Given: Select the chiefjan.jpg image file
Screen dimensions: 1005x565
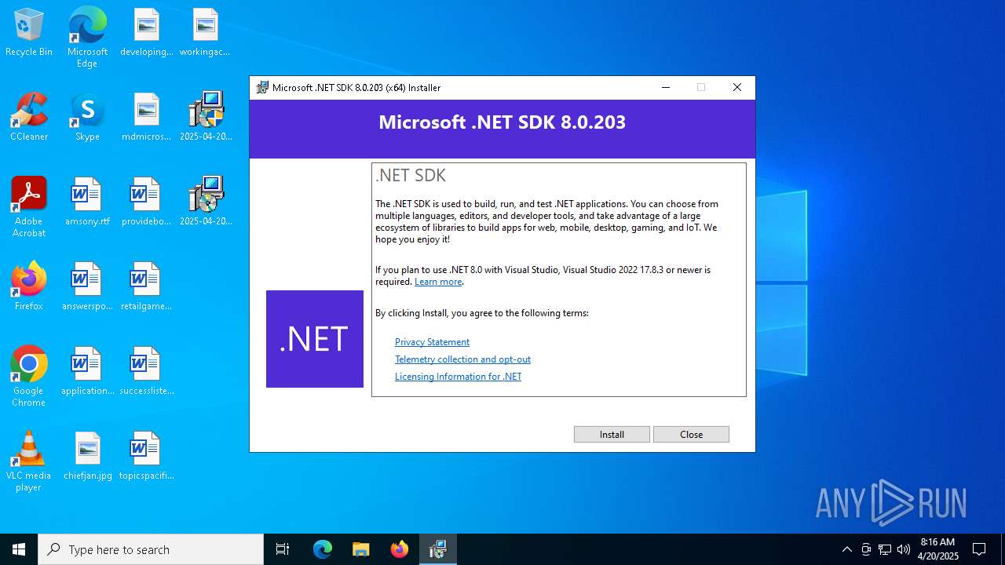Looking at the screenshot, I should 87,456.
